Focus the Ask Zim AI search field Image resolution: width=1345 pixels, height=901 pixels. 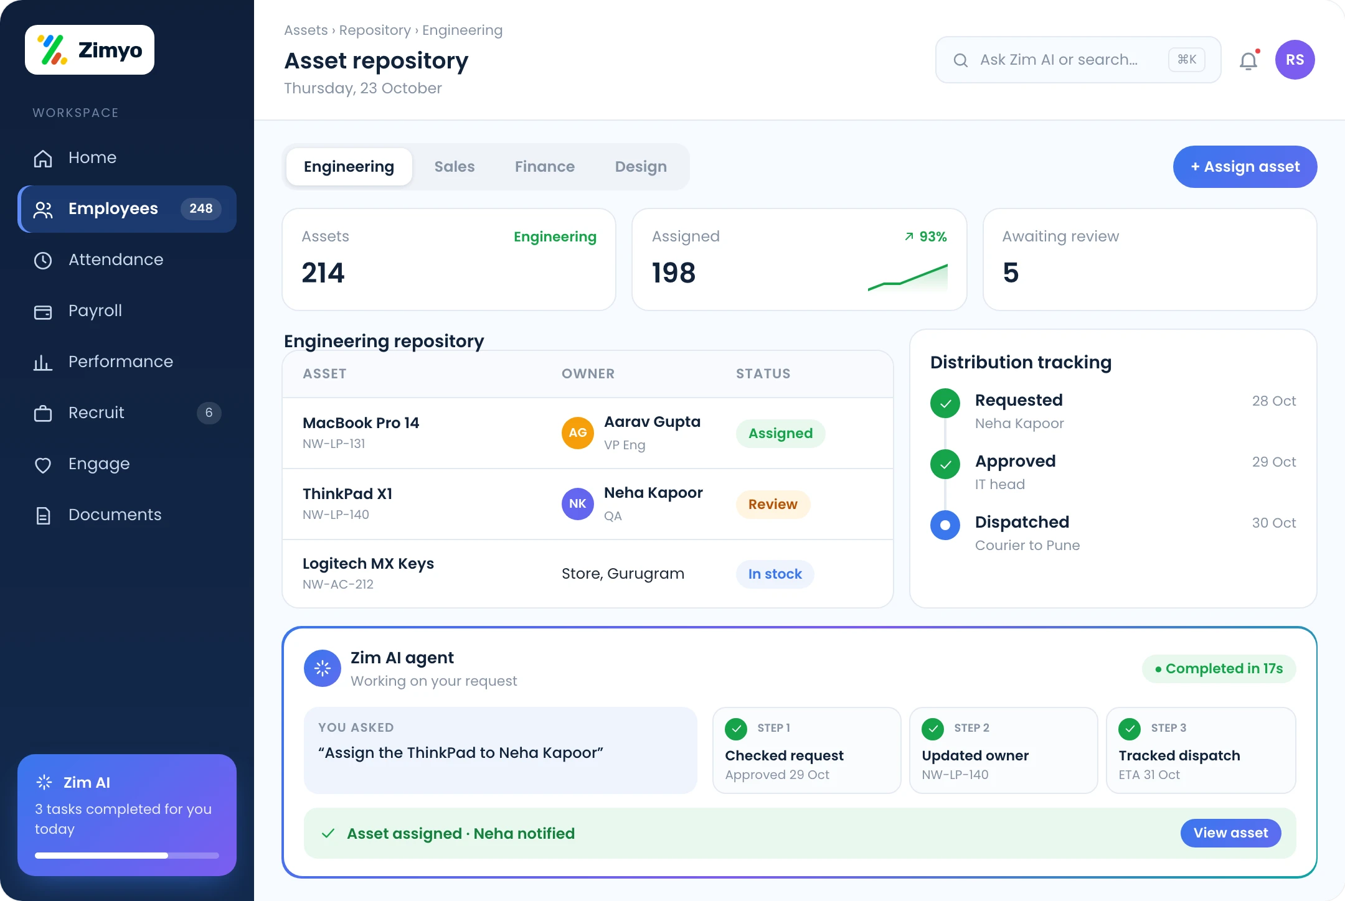tap(1078, 60)
